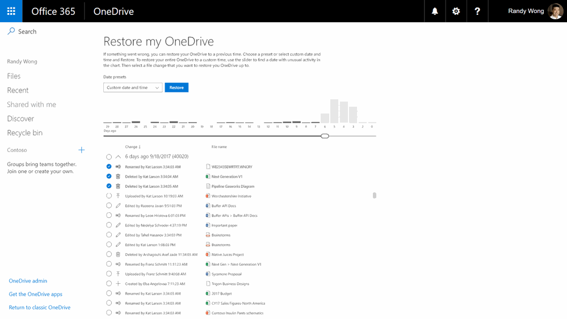This screenshot has height=319, width=567.
Task: Click rename icon for Leon Hristova row
Action: coord(118,215)
